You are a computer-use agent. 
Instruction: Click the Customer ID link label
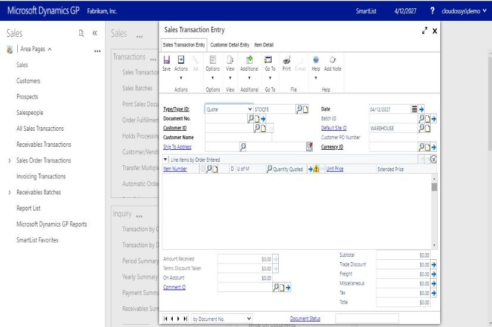(x=175, y=128)
